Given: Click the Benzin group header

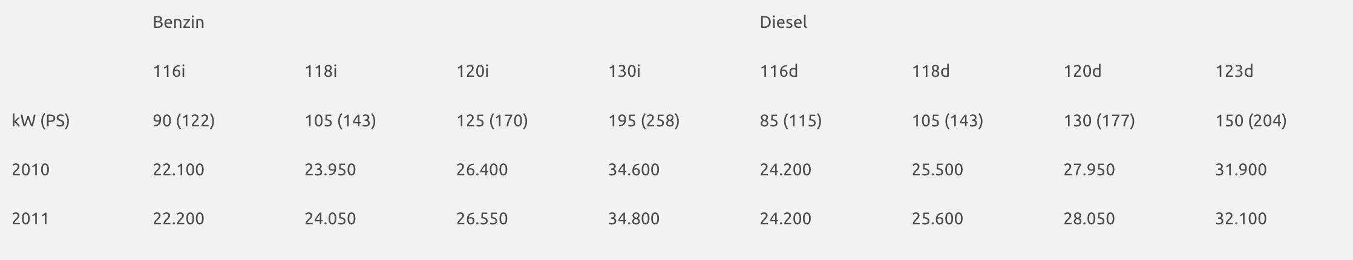Looking at the screenshot, I should (x=179, y=22).
